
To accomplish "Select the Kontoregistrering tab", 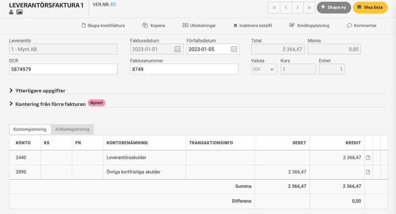I will (x=30, y=129).
